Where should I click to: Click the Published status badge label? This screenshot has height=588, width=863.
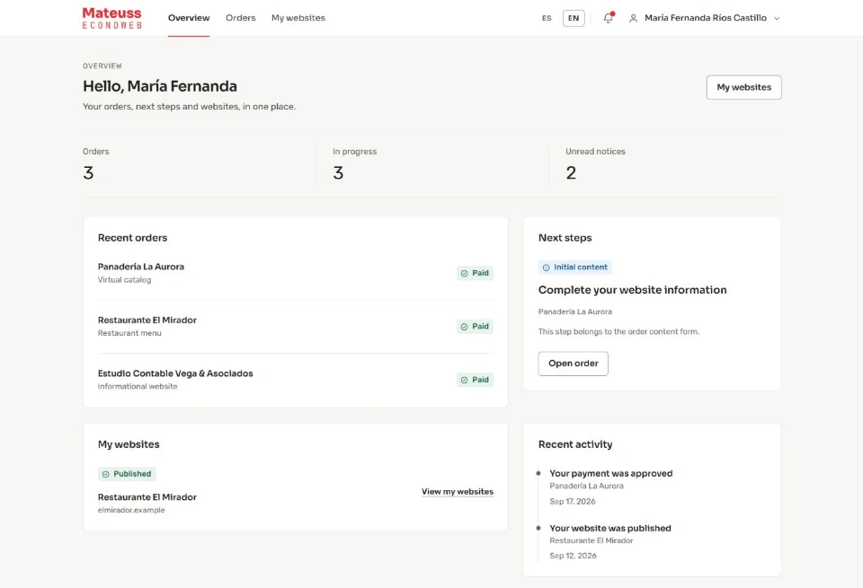coord(132,474)
